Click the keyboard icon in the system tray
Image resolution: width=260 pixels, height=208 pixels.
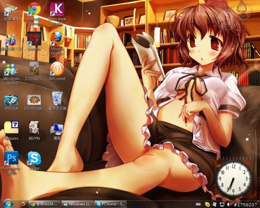pyautogui.click(x=198, y=204)
